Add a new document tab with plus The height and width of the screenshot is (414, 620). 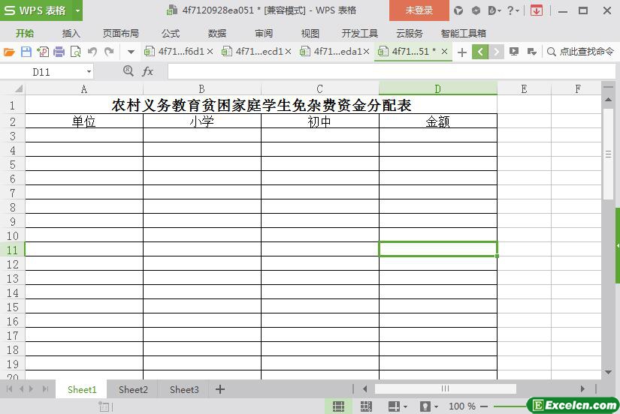coord(462,52)
